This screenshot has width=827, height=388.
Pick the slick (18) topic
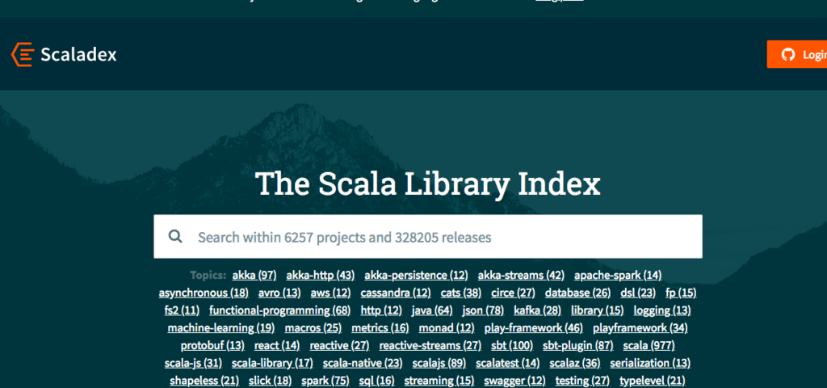pyautogui.click(x=270, y=380)
